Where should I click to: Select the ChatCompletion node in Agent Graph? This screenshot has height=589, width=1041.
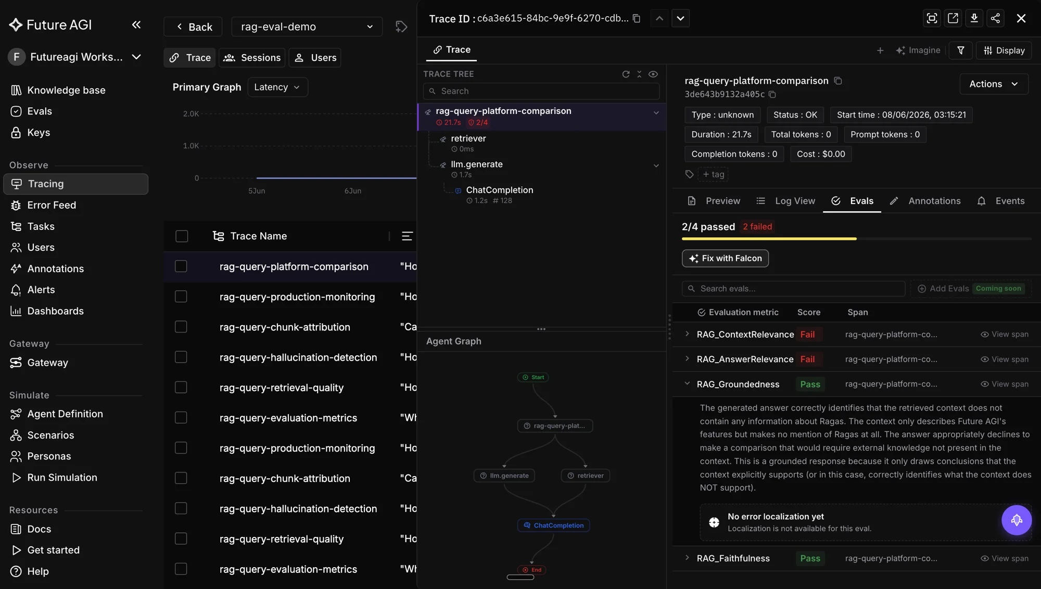coord(553,526)
